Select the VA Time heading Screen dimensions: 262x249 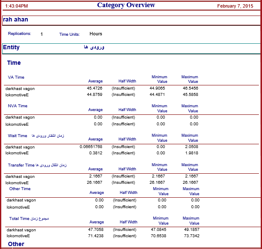(16, 77)
